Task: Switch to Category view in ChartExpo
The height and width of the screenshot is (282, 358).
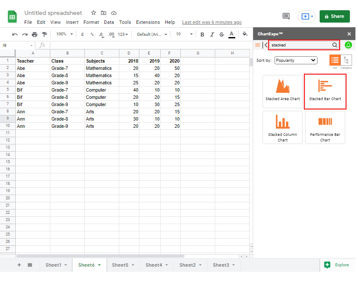Action: 346,60
